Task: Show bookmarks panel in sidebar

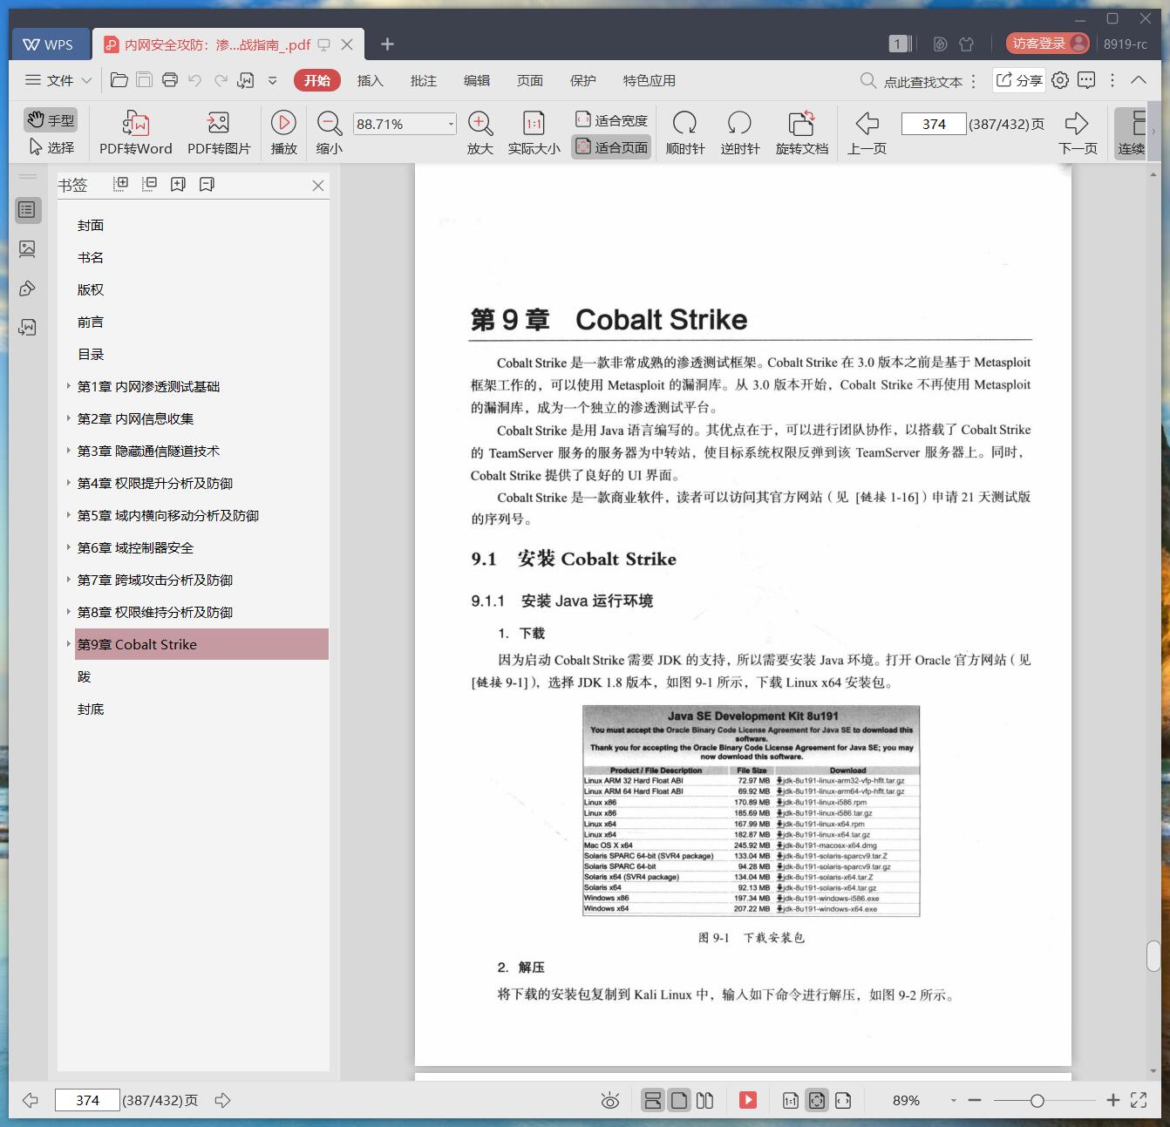Action: [x=27, y=209]
